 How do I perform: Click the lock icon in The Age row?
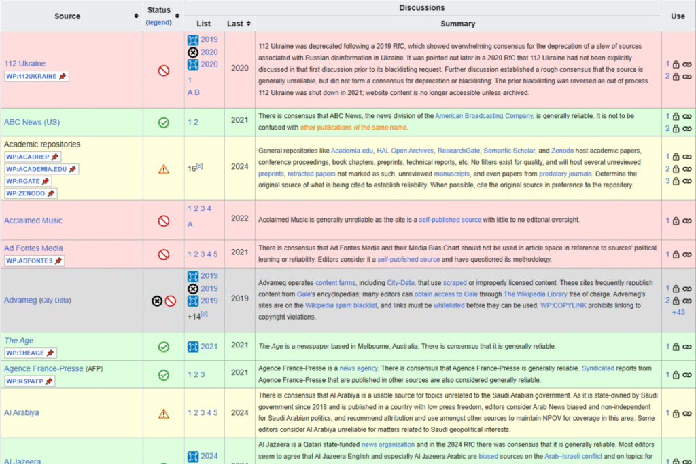[676, 347]
